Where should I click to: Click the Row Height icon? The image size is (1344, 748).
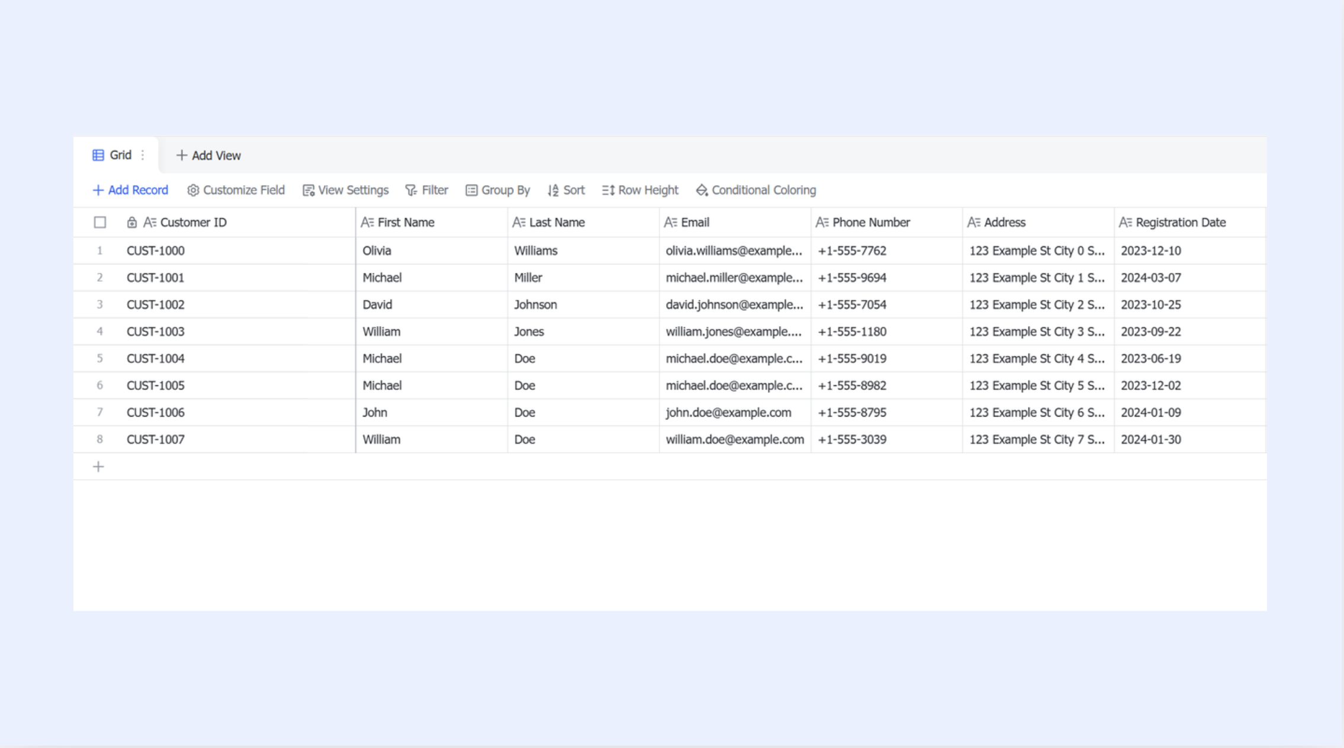coord(608,190)
